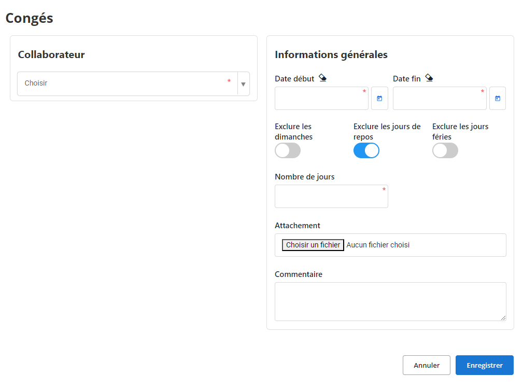523x389 pixels.
Task: Click into the Nombre de jours field
Action: click(x=331, y=197)
